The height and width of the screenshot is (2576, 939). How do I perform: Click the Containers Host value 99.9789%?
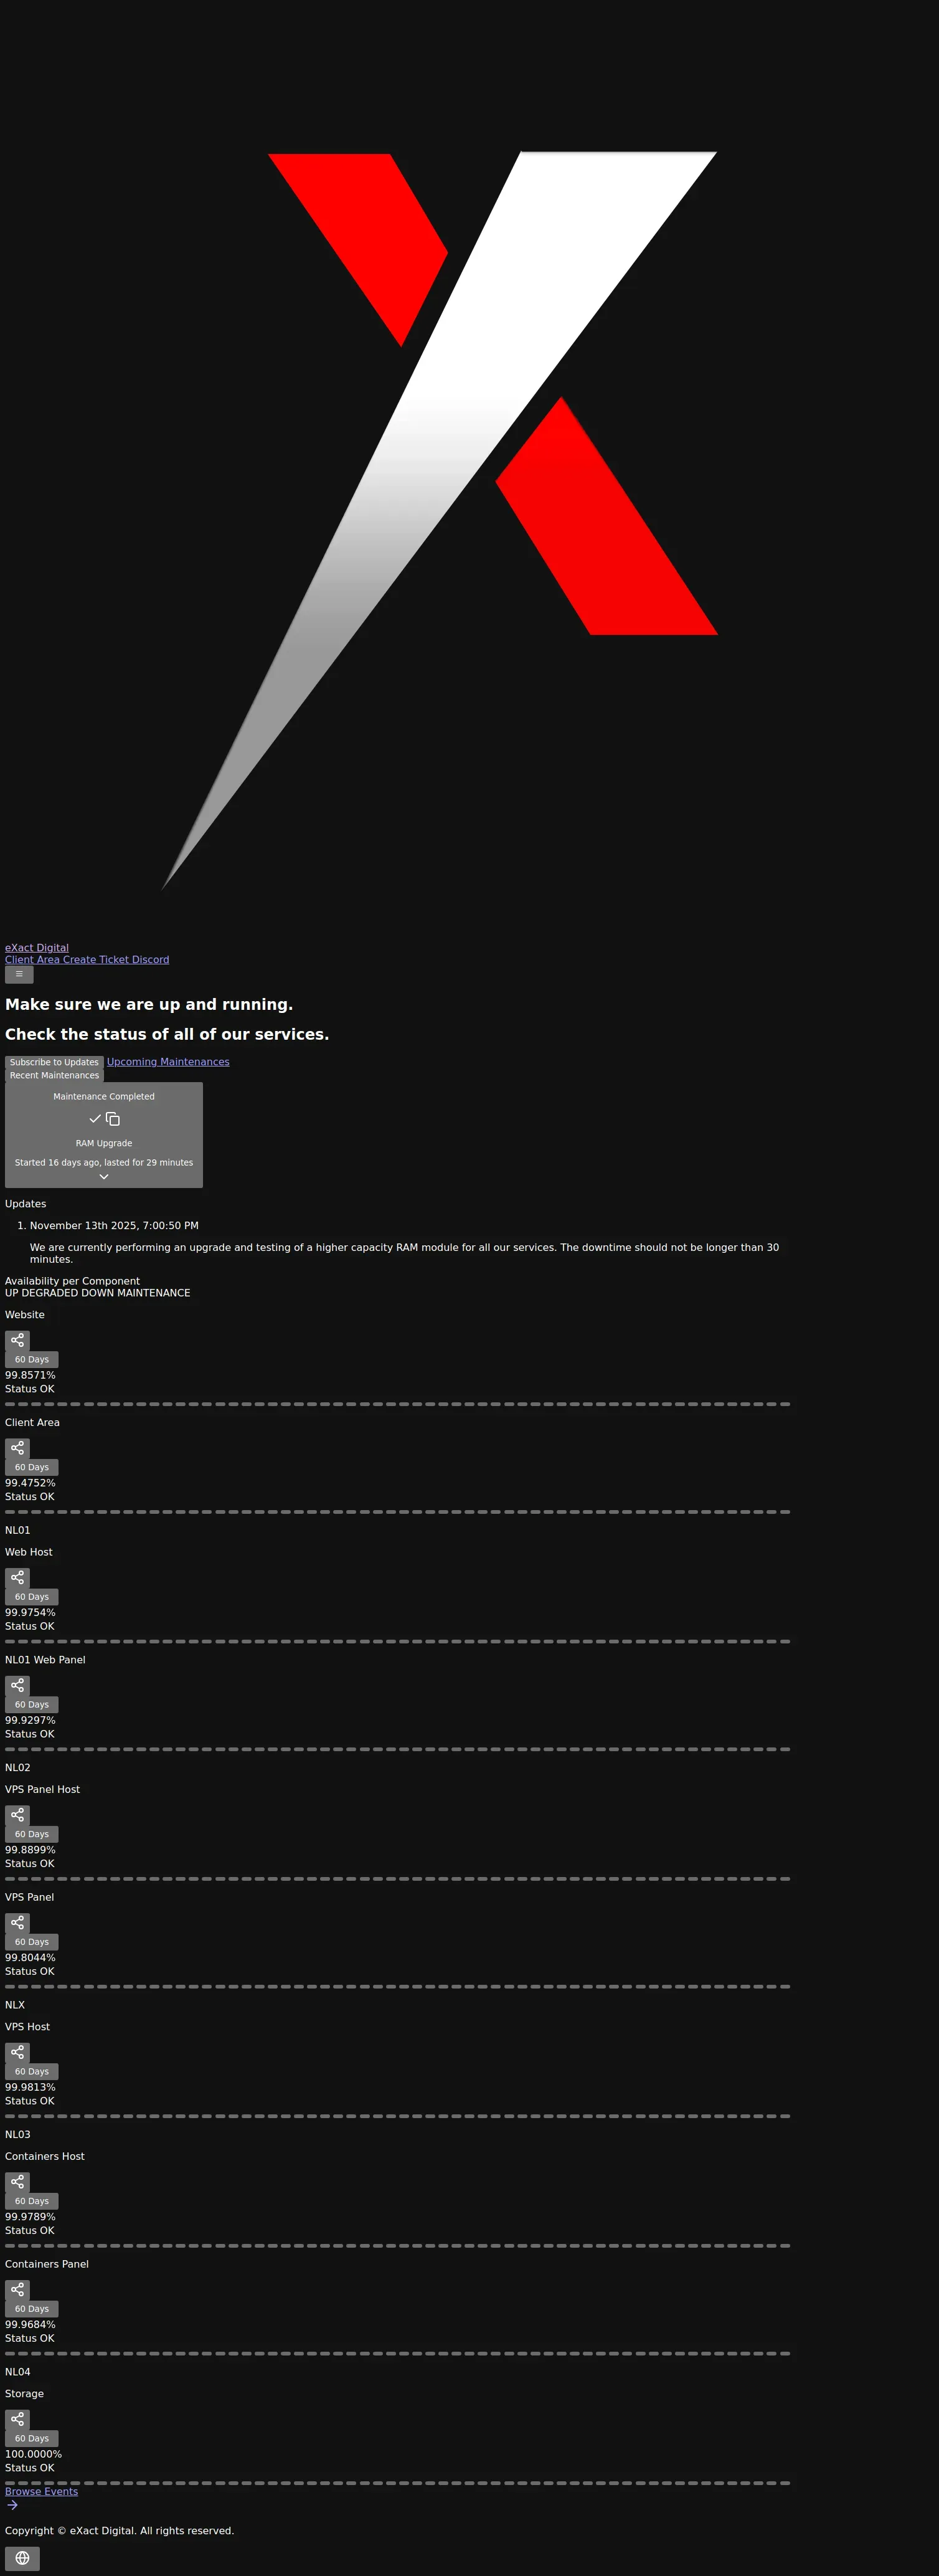30,2217
